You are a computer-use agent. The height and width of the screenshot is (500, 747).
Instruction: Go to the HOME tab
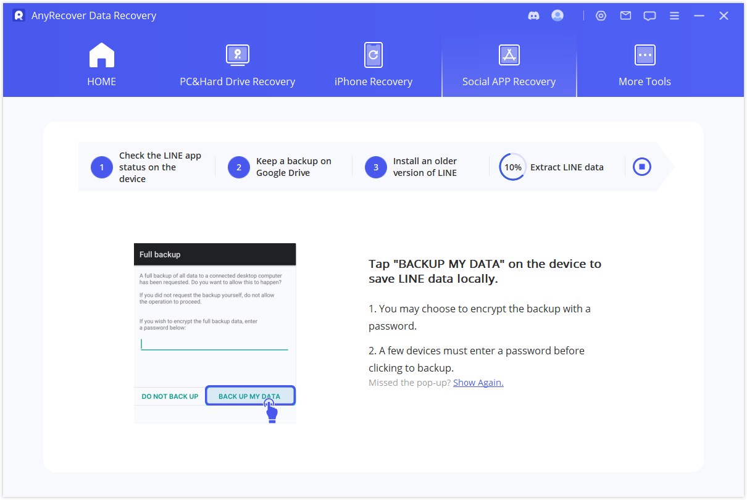pos(102,65)
